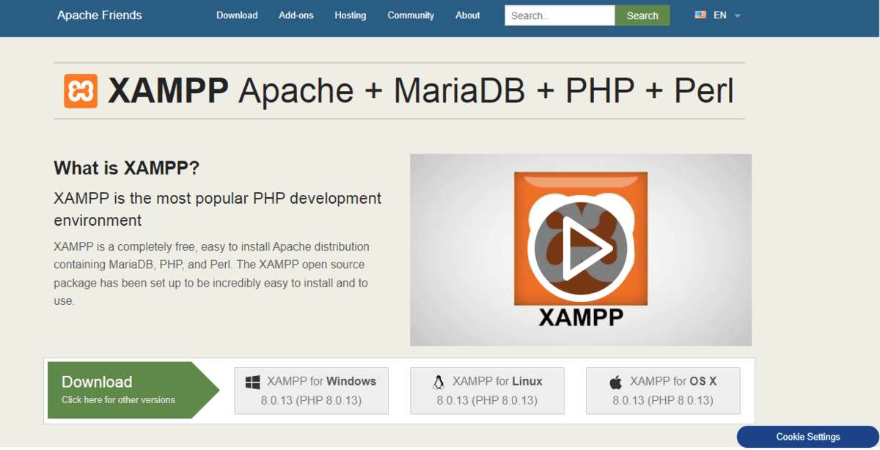The image size is (880, 450).
Task: Download XAMPP for Linux 8.0.13
Action: point(487,391)
